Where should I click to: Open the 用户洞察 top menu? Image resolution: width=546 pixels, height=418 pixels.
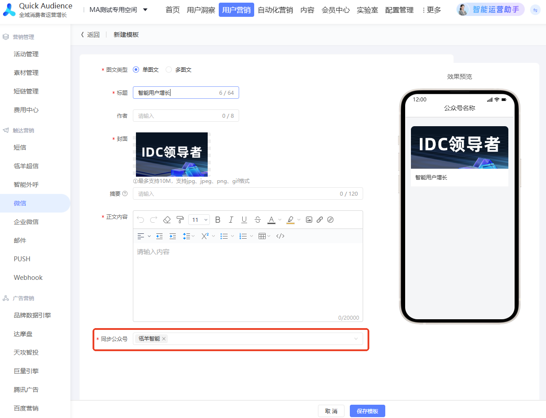pyautogui.click(x=201, y=10)
